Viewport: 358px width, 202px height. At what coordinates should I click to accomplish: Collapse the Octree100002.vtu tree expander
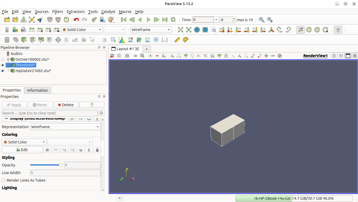[x=8, y=59]
